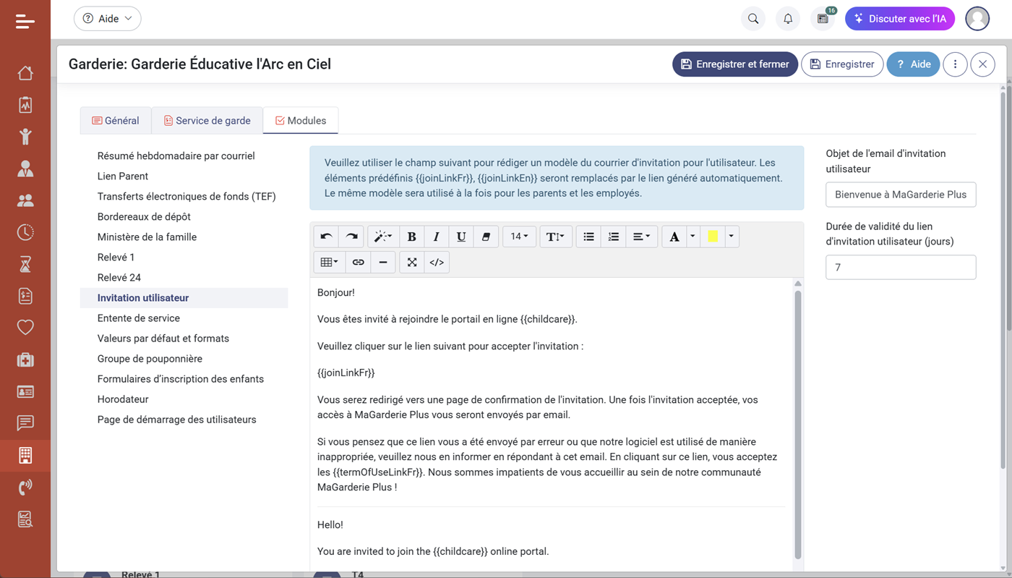Click the link validity duration field

click(x=901, y=267)
